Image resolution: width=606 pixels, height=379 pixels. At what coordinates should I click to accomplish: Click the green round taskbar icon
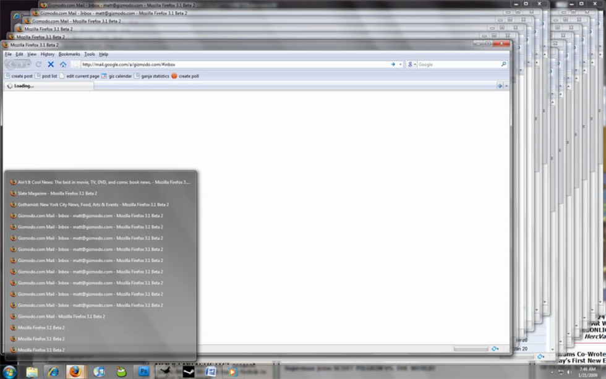point(121,372)
